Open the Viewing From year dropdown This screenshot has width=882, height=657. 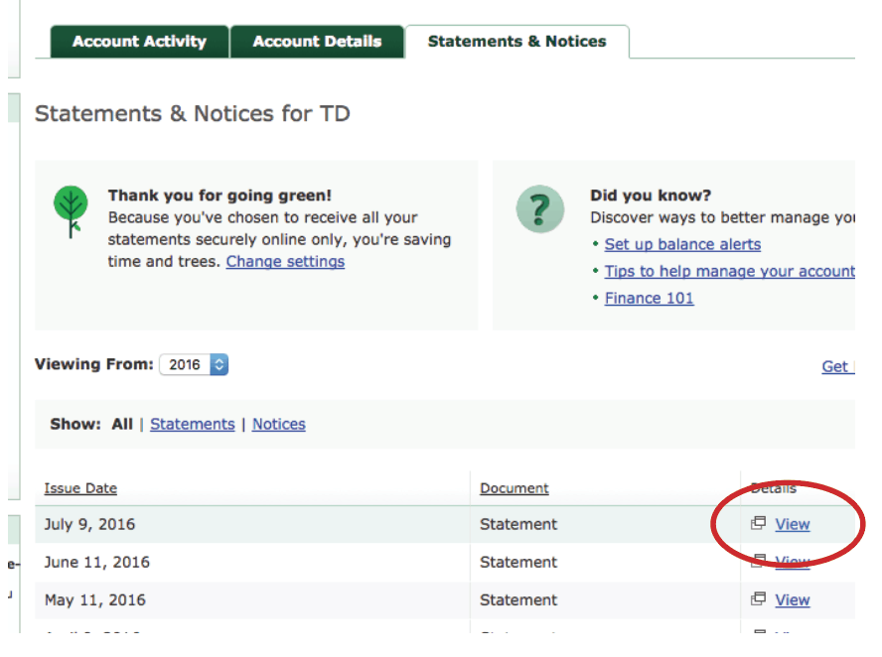coord(184,364)
